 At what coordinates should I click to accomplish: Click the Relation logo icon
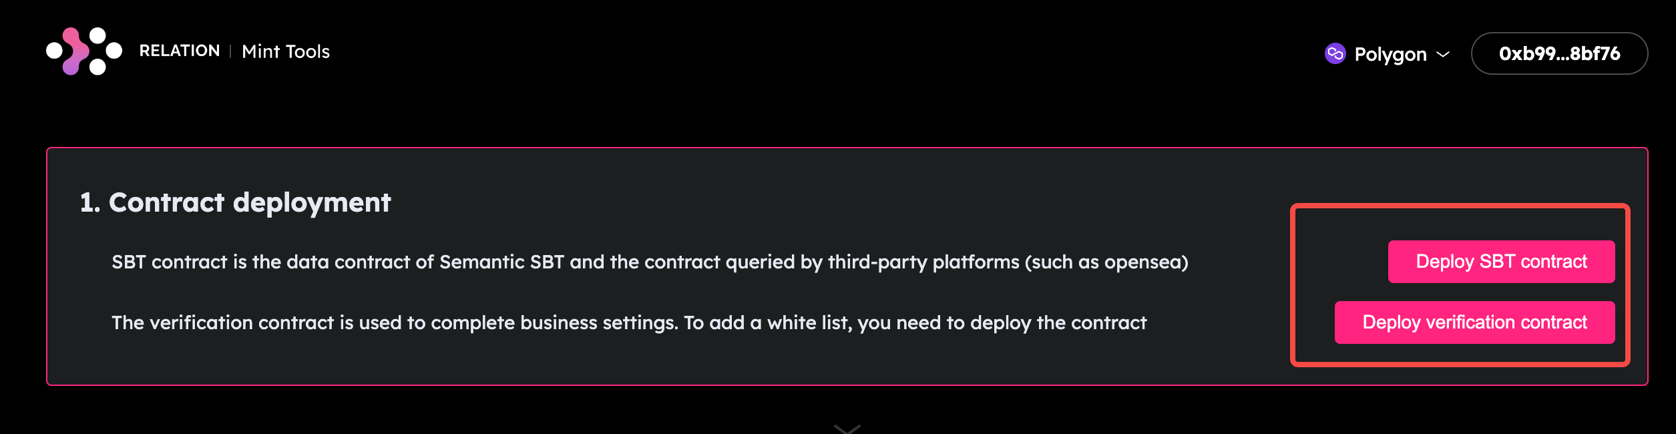84,51
